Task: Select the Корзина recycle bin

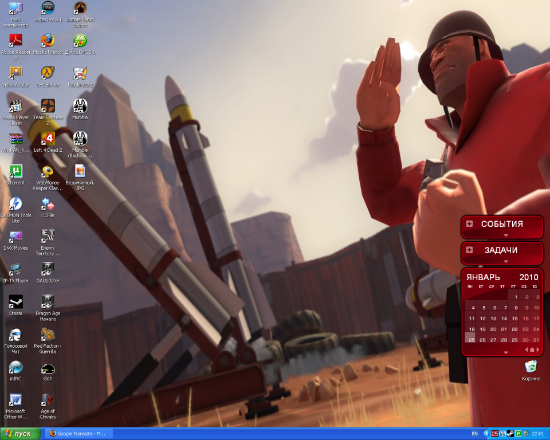Action: [x=531, y=371]
